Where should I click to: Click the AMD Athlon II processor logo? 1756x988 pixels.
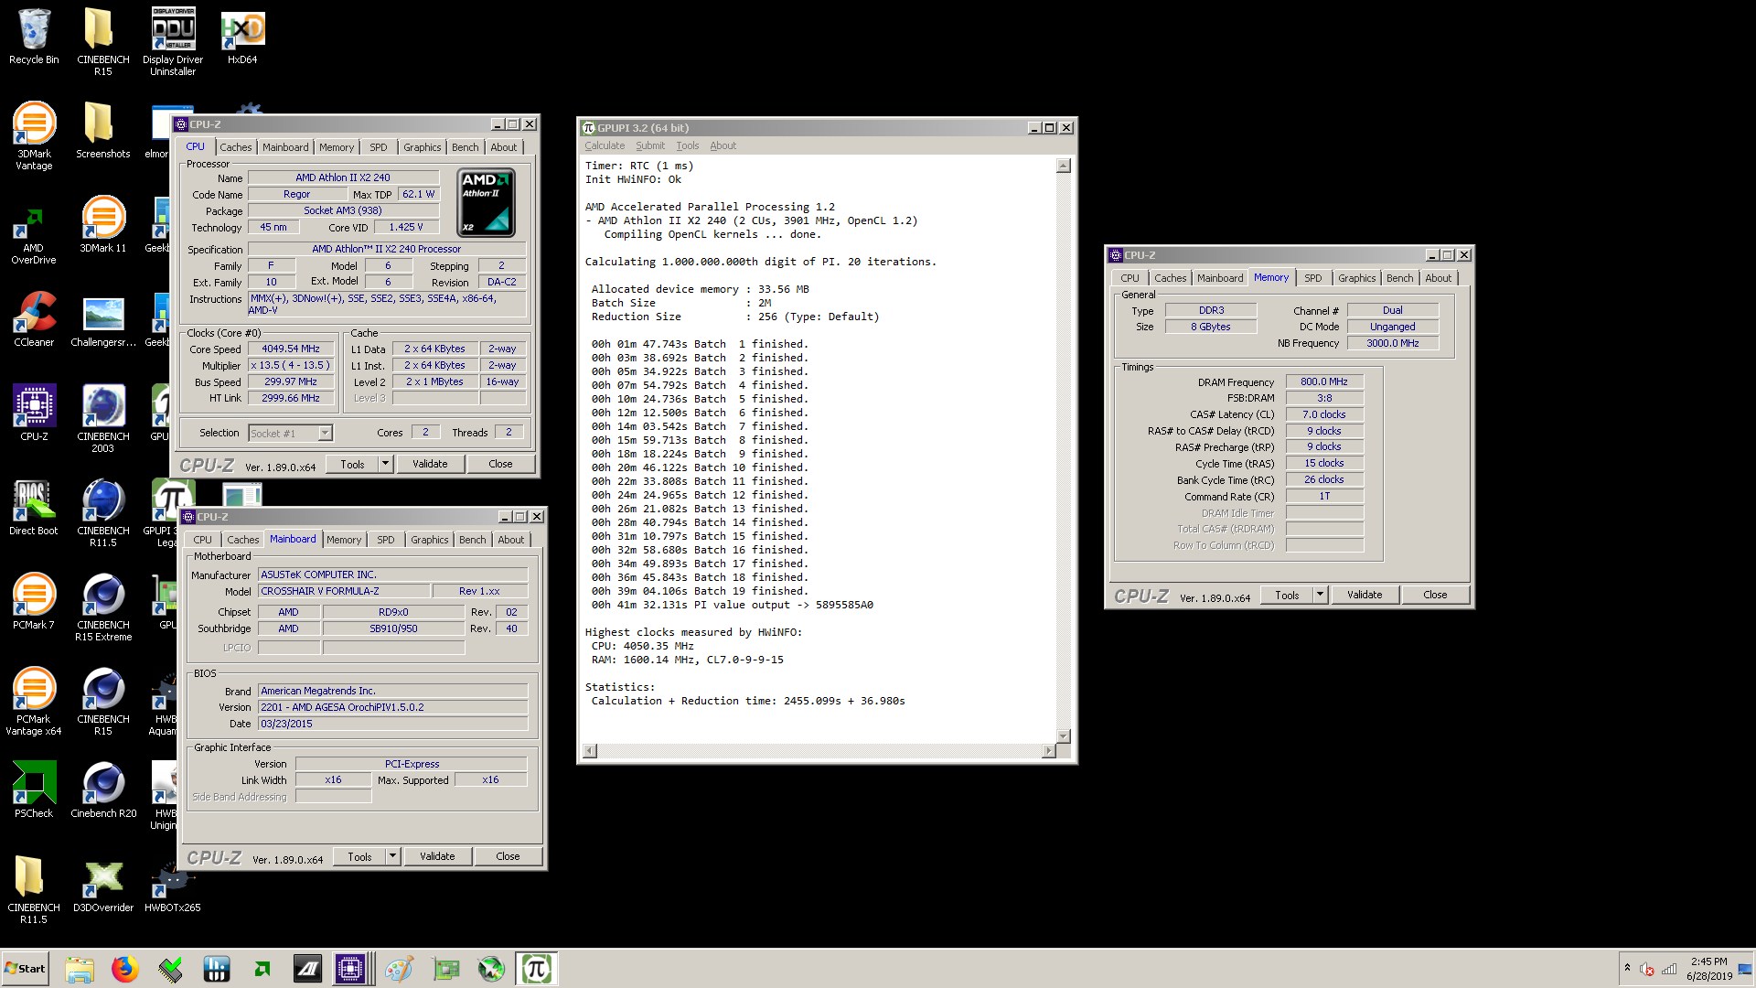pyautogui.click(x=486, y=202)
